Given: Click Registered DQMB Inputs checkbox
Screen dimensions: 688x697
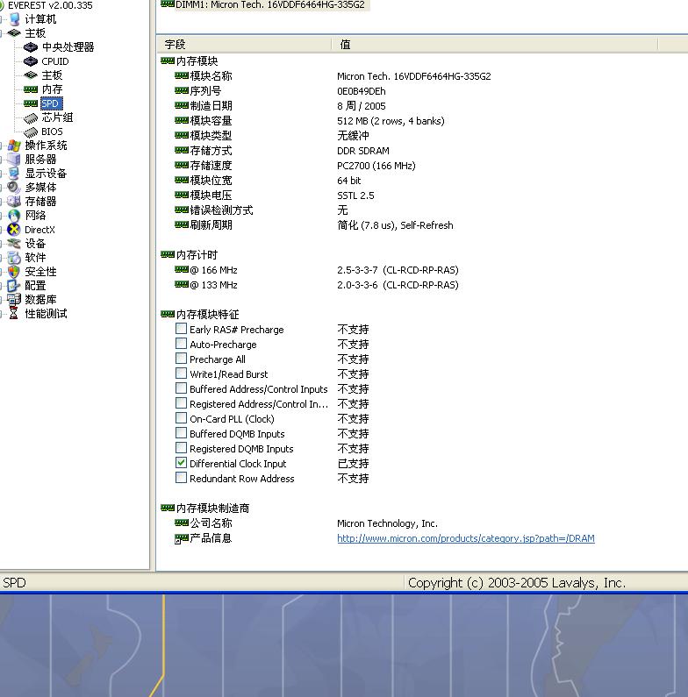Looking at the screenshot, I should pyautogui.click(x=181, y=448).
